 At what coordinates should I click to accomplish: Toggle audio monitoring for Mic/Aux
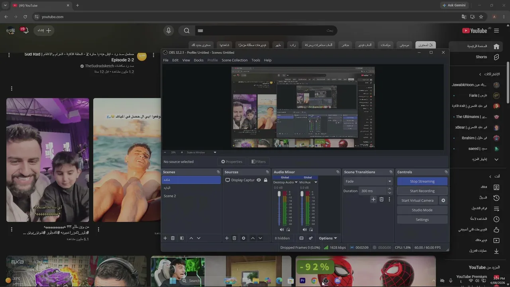(x=311, y=230)
